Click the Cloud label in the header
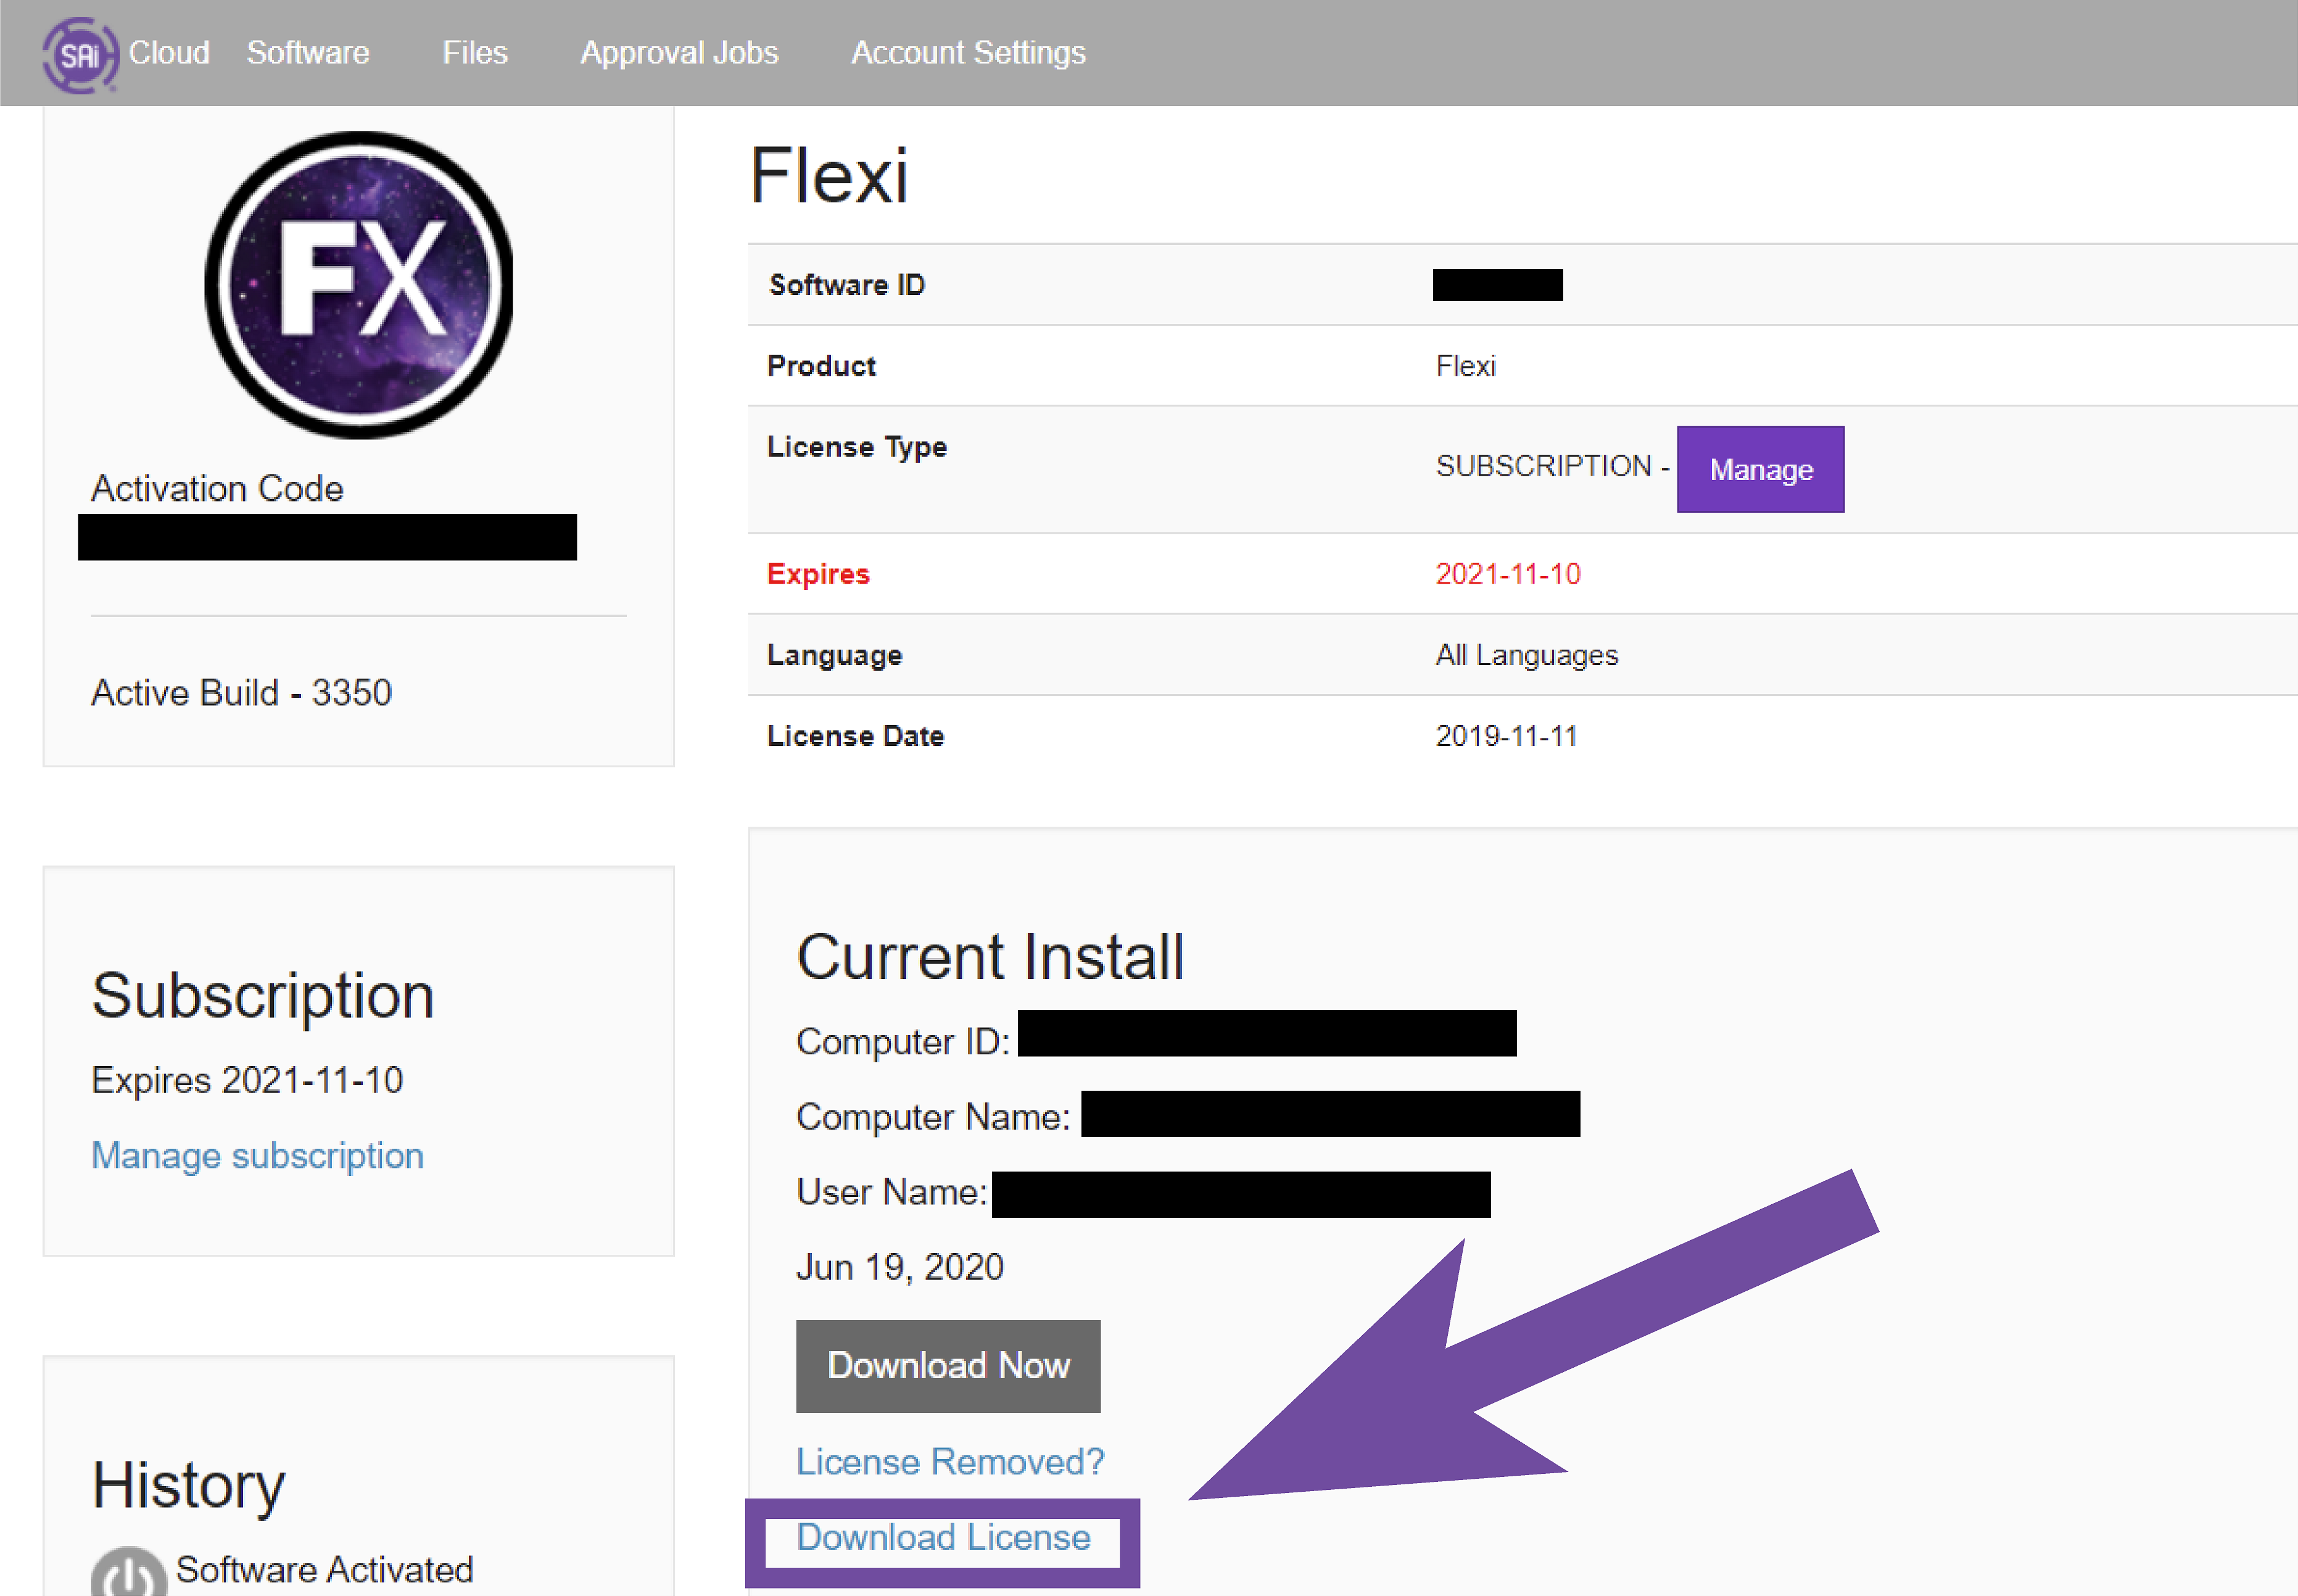The image size is (2298, 1596). coord(169,52)
